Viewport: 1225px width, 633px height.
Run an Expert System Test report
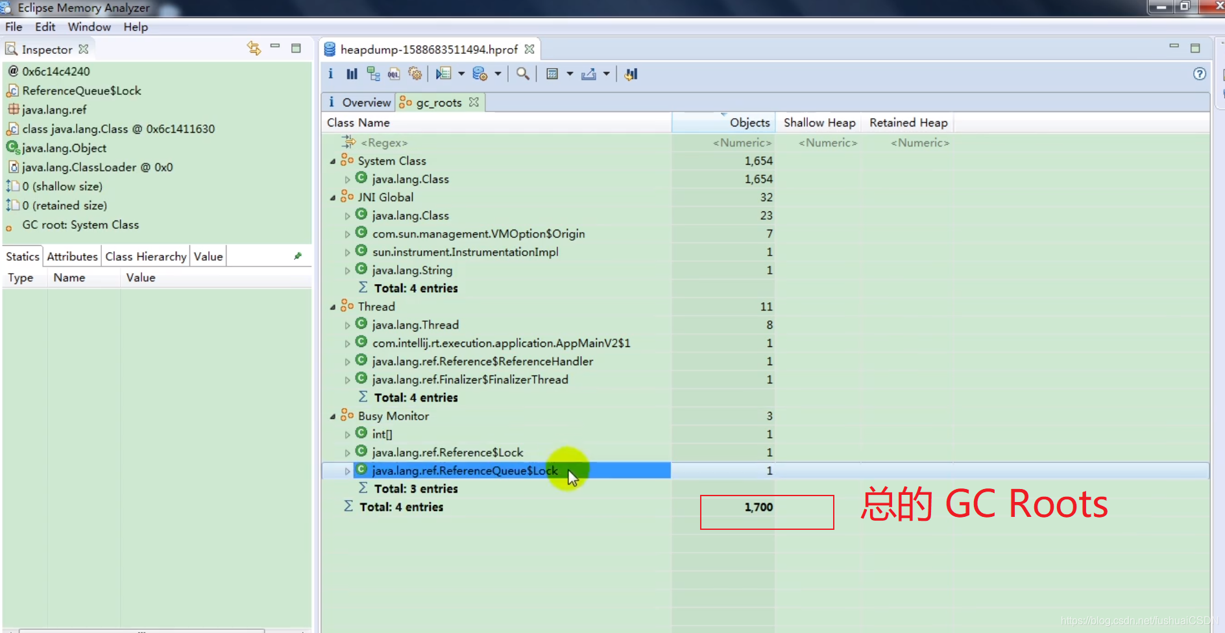(444, 74)
